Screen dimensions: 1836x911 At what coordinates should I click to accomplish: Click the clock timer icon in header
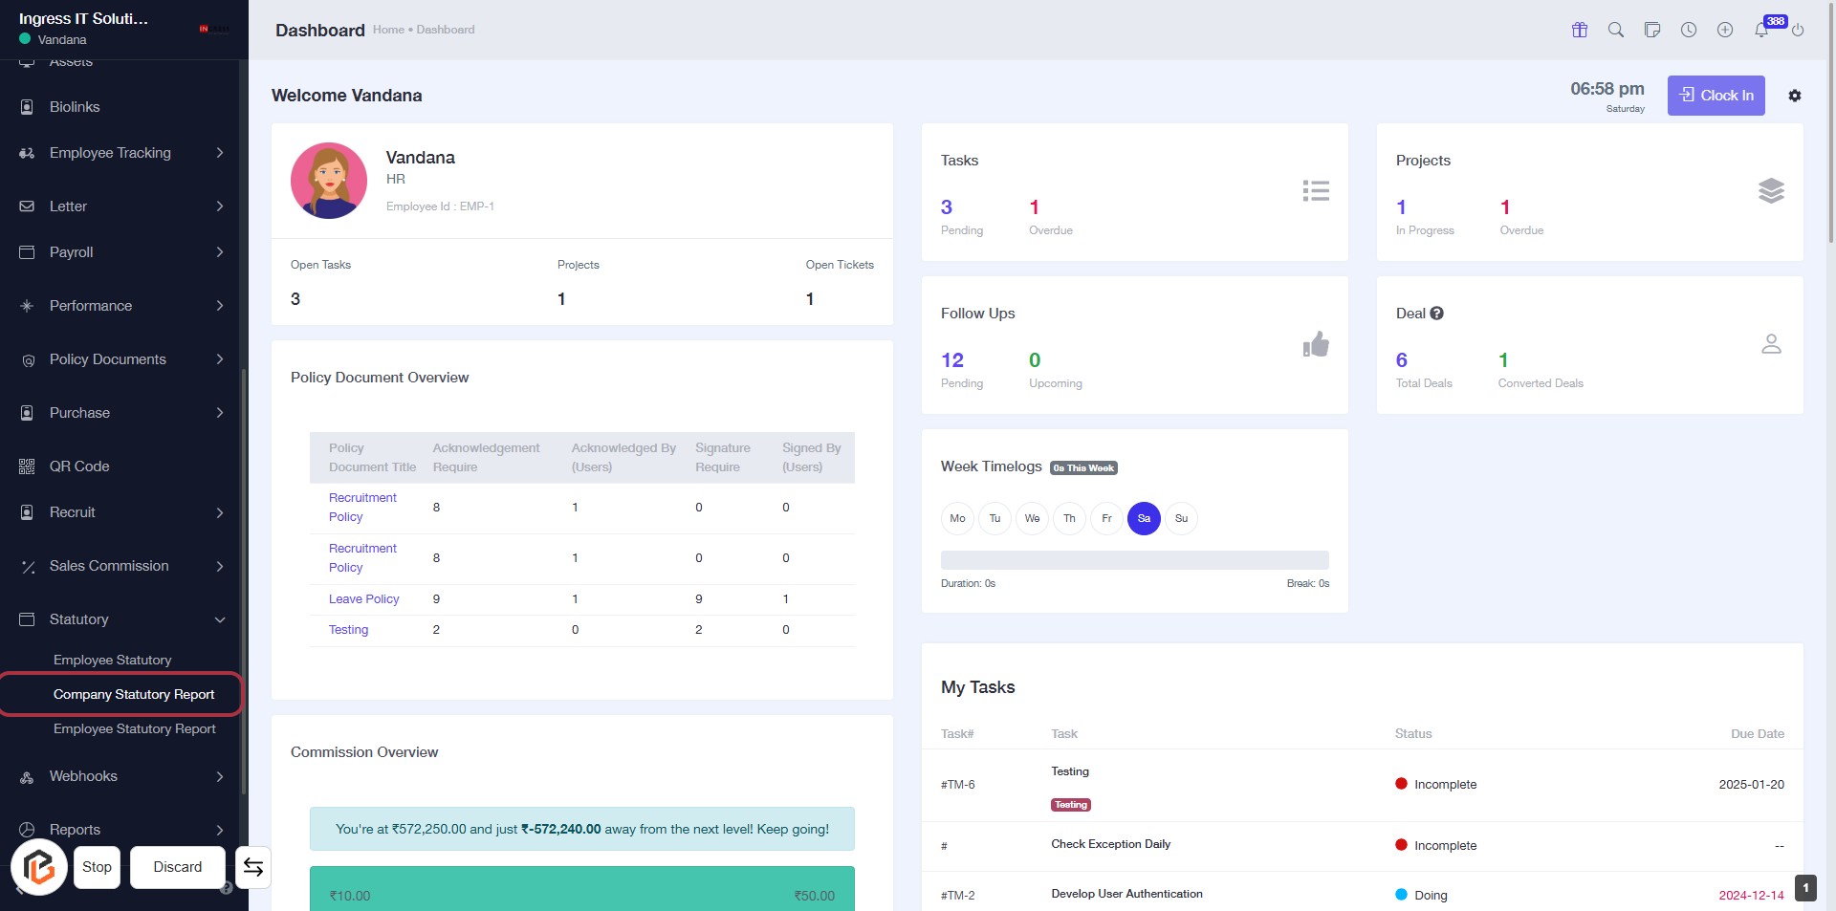[1689, 30]
